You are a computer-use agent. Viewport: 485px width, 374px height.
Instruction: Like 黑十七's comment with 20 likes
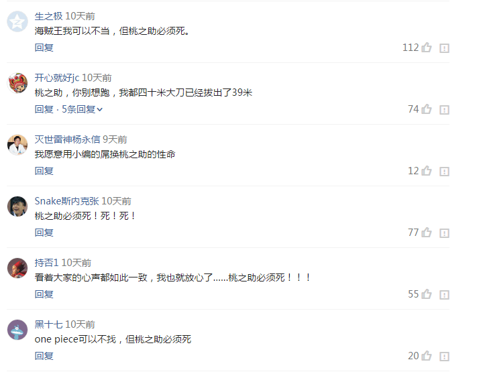click(x=427, y=355)
